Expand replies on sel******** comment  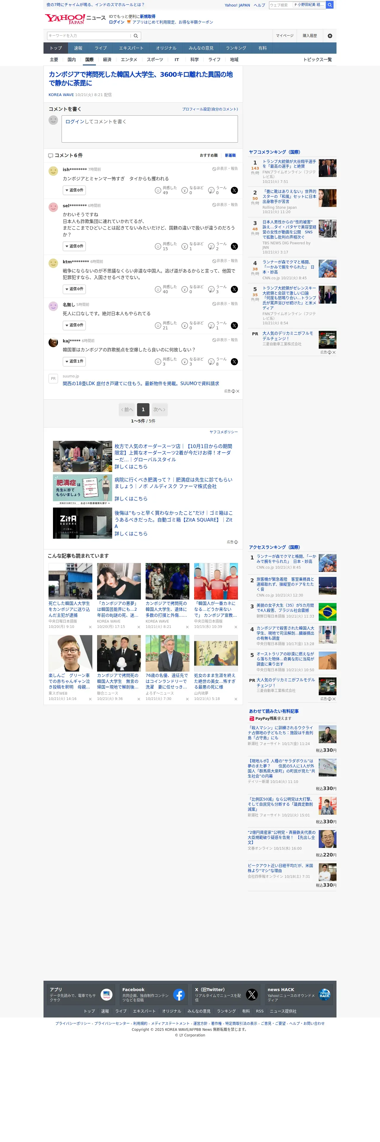(74, 246)
